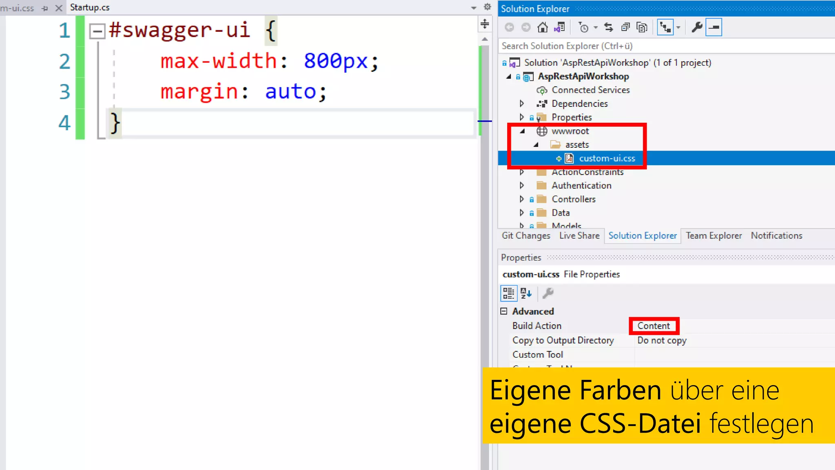Collapse the assets folder
Screen dimensions: 835x470
pos(536,145)
